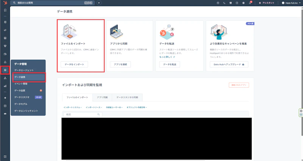Click the データ連携 page title
This screenshot has height=161, width=303.
point(65,12)
